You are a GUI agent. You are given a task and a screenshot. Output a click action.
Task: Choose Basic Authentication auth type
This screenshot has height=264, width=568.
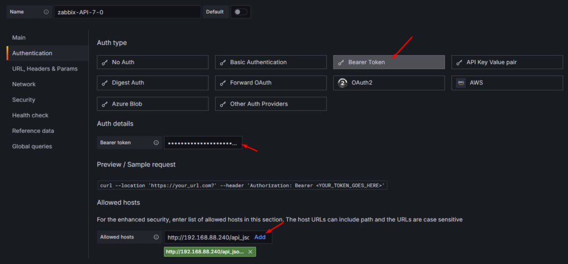(x=270, y=62)
